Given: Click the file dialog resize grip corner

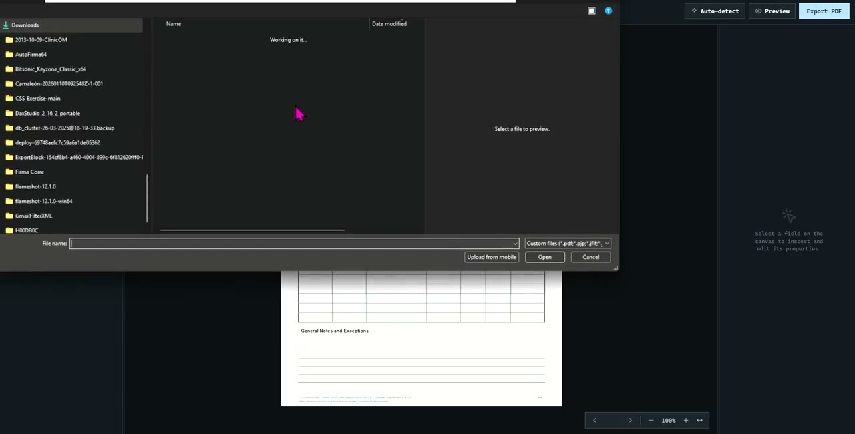Looking at the screenshot, I should pyautogui.click(x=616, y=268).
